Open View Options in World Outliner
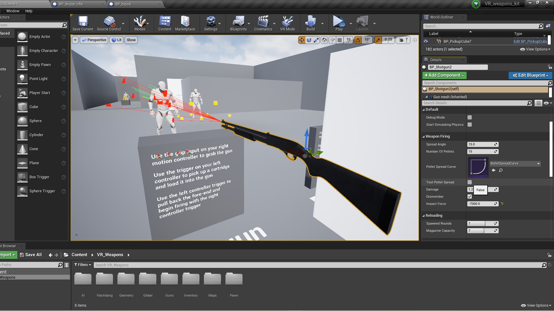 pyautogui.click(x=535, y=49)
